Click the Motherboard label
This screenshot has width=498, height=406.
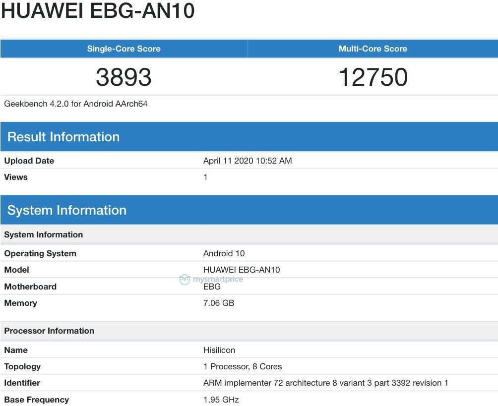[30, 287]
